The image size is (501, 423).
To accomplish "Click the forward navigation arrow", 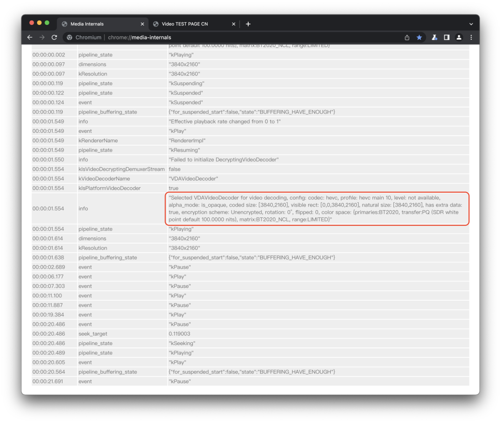I will 42,38.
